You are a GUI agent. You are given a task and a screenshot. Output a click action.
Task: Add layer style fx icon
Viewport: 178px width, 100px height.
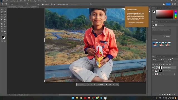click(x=162, y=94)
